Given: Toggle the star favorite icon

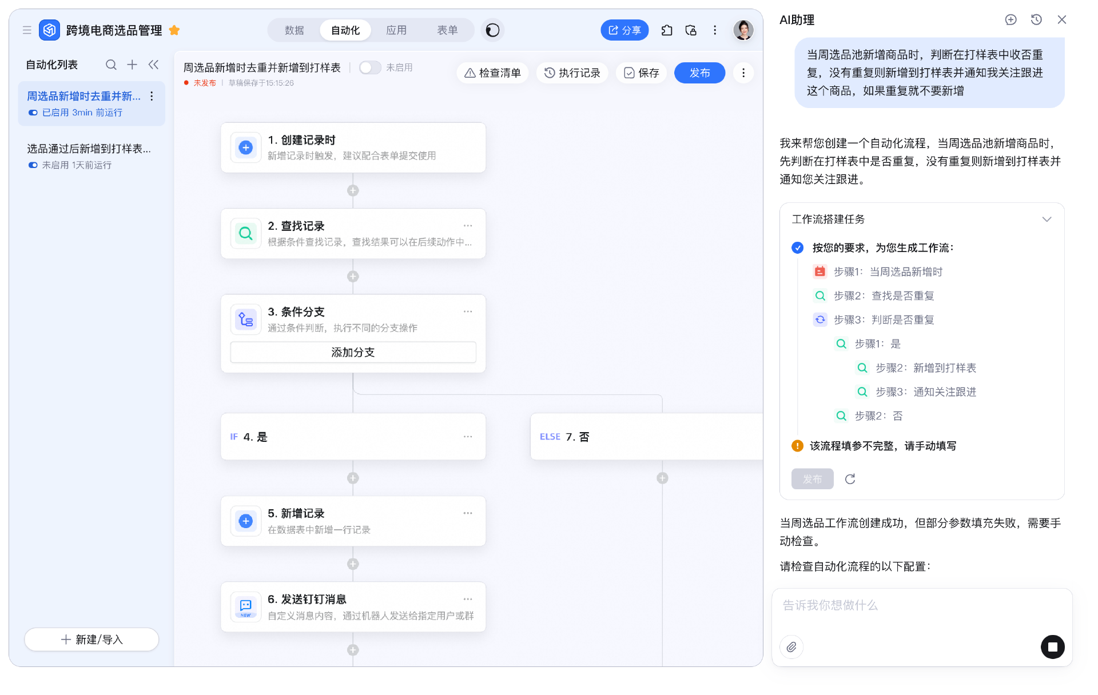Looking at the screenshot, I should 174,30.
